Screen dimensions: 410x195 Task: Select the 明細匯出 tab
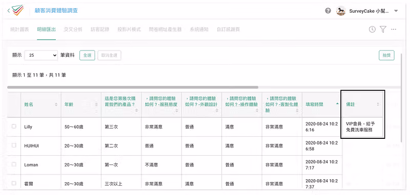click(46, 30)
